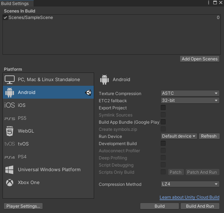Select the Android platform row
The width and height of the screenshot is (224, 213).
pos(48,92)
